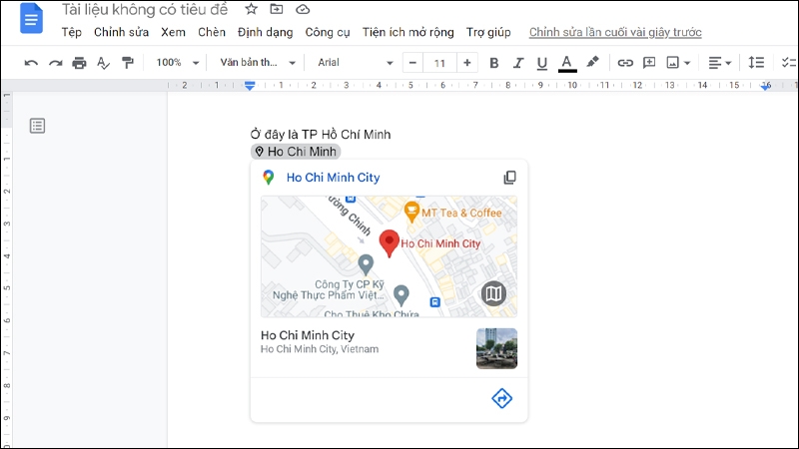Screen dimensions: 799x449
Task: Get directions with the blue arrow icon
Action: pos(502,398)
